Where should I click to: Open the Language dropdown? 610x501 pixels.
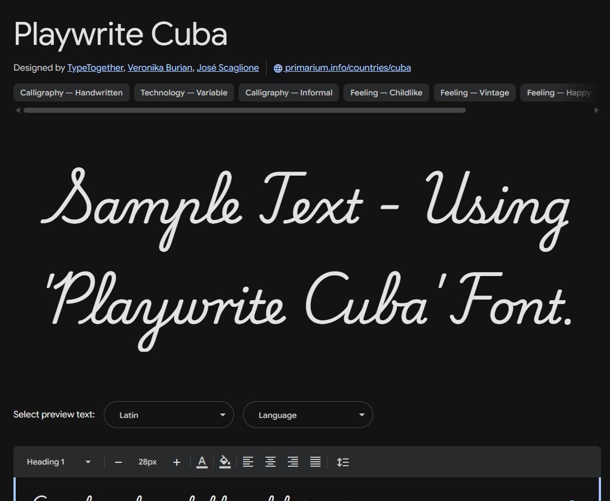click(308, 415)
